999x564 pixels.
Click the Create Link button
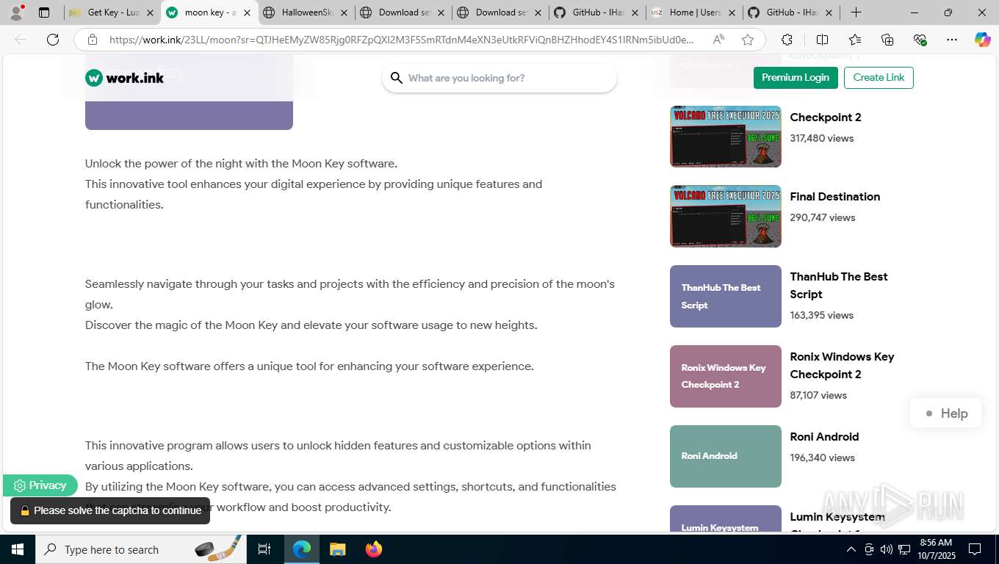879,78
